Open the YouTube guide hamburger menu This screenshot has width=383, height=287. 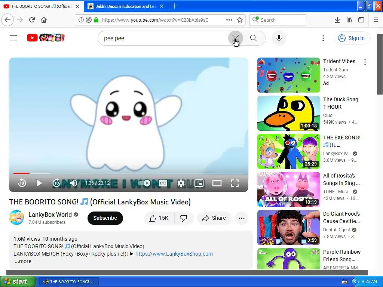click(13, 38)
